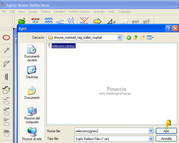Image resolution: width=179 pixels, height=143 pixels.
Task: Open the Animate menu
Action: click(x=99, y=12)
